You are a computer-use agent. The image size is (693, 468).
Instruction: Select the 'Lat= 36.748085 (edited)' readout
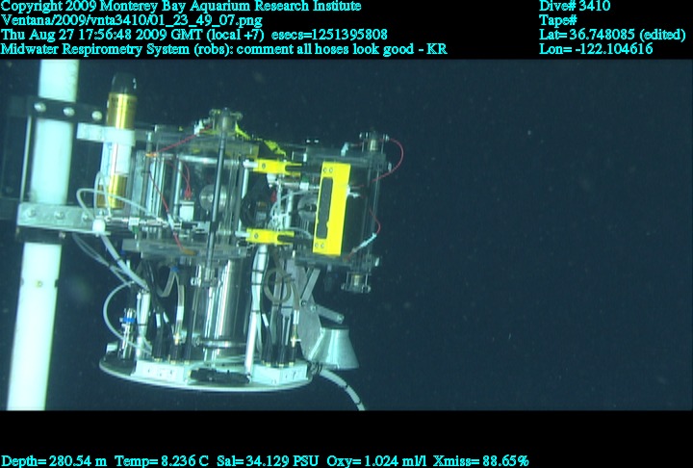[x=612, y=35]
